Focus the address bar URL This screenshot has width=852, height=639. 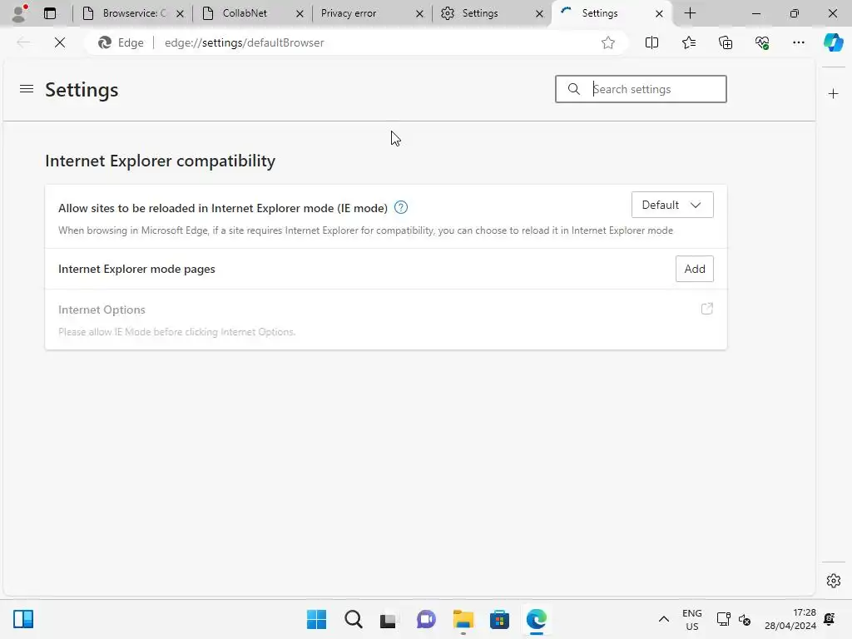pyautogui.click(x=244, y=42)
